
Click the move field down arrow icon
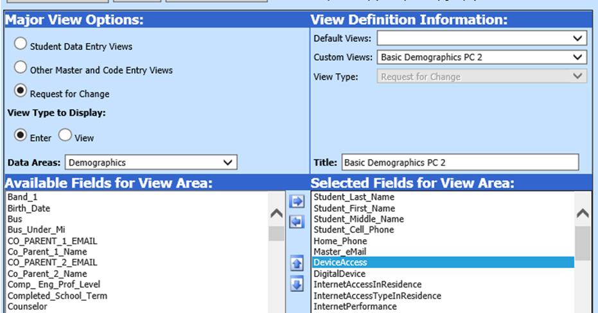pyautogui.click(x=297, y=283)
